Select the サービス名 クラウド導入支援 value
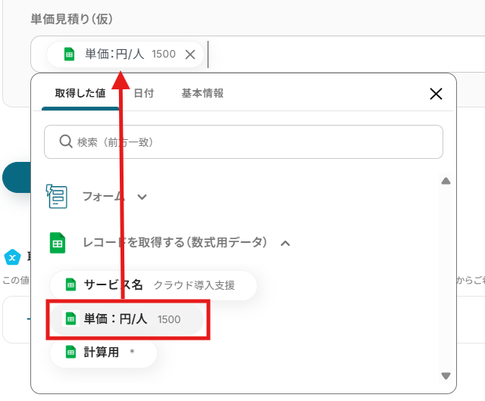This screenshot has height=401, width=485. (x=153, y=285)
